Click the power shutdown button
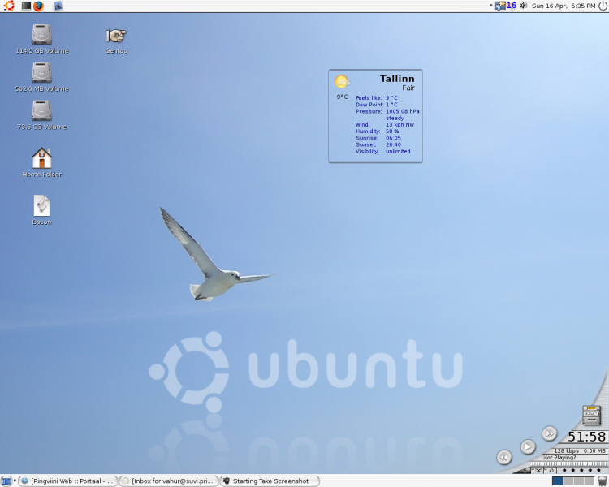Screen dimensions: 609x487 click(x=603, y=6)
